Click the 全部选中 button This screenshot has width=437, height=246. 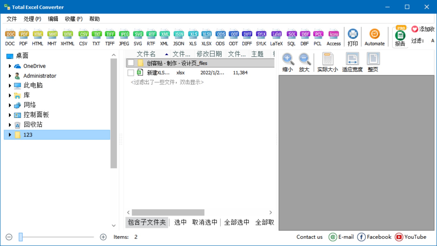click(237, 222)
